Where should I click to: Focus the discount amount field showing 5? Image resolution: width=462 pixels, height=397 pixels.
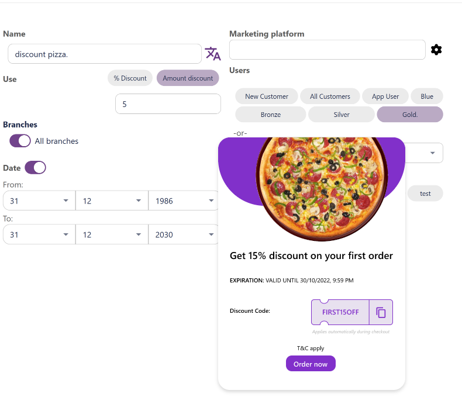[x=168, y=104]
